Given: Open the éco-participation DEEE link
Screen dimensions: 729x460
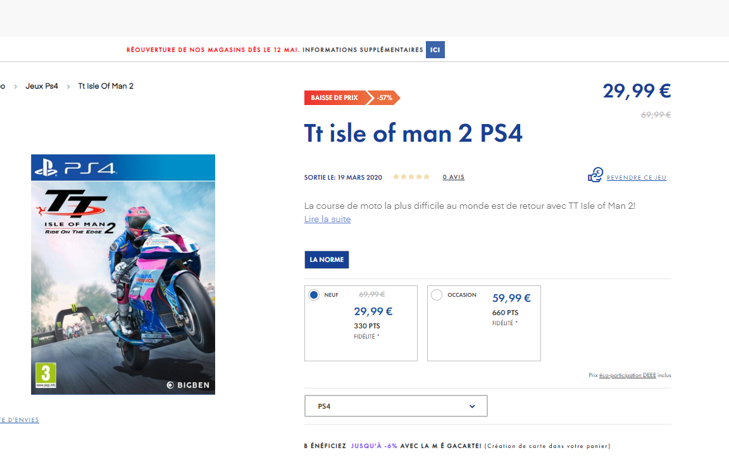Looking at the screenshot, I should [x=628, y=375].
